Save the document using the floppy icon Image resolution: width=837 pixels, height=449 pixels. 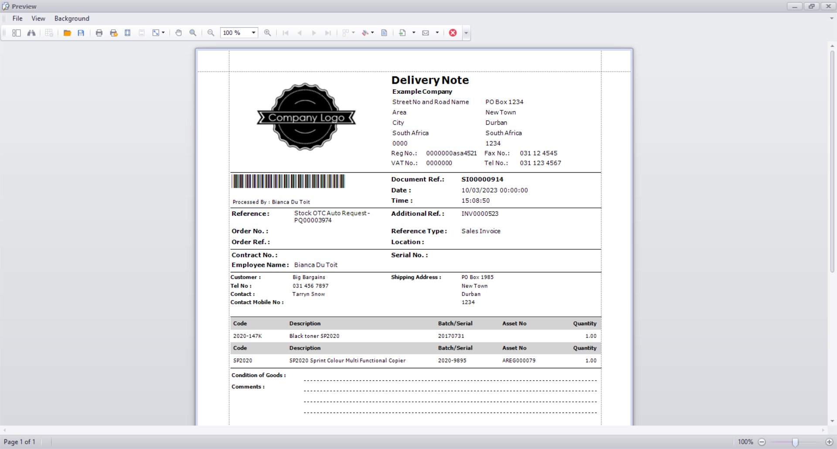coord(81,33)
